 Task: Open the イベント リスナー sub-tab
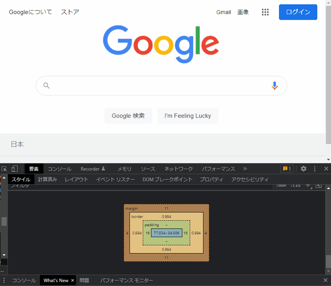pyautogui.click(x=115, y=180)
